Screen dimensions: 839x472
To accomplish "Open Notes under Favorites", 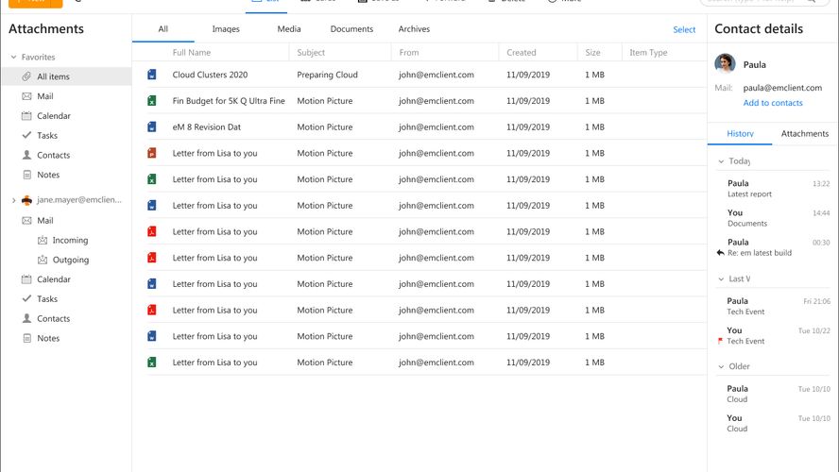I will [x=48, y=175].
